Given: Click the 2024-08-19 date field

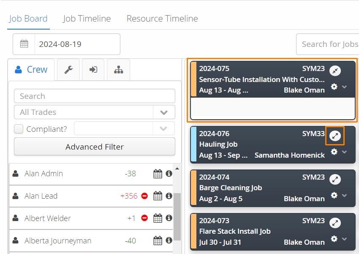Looking at the screenshot, I should pos(77,44).
